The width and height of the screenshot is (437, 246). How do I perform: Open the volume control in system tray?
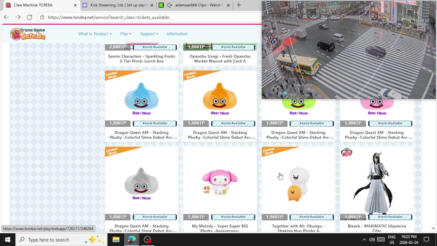pos(372,240)
